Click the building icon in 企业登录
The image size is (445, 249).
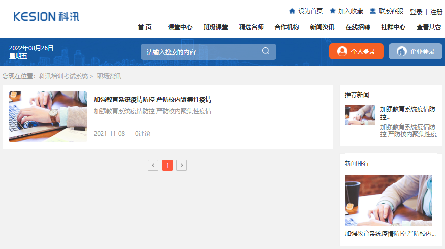tap(401, 51)
